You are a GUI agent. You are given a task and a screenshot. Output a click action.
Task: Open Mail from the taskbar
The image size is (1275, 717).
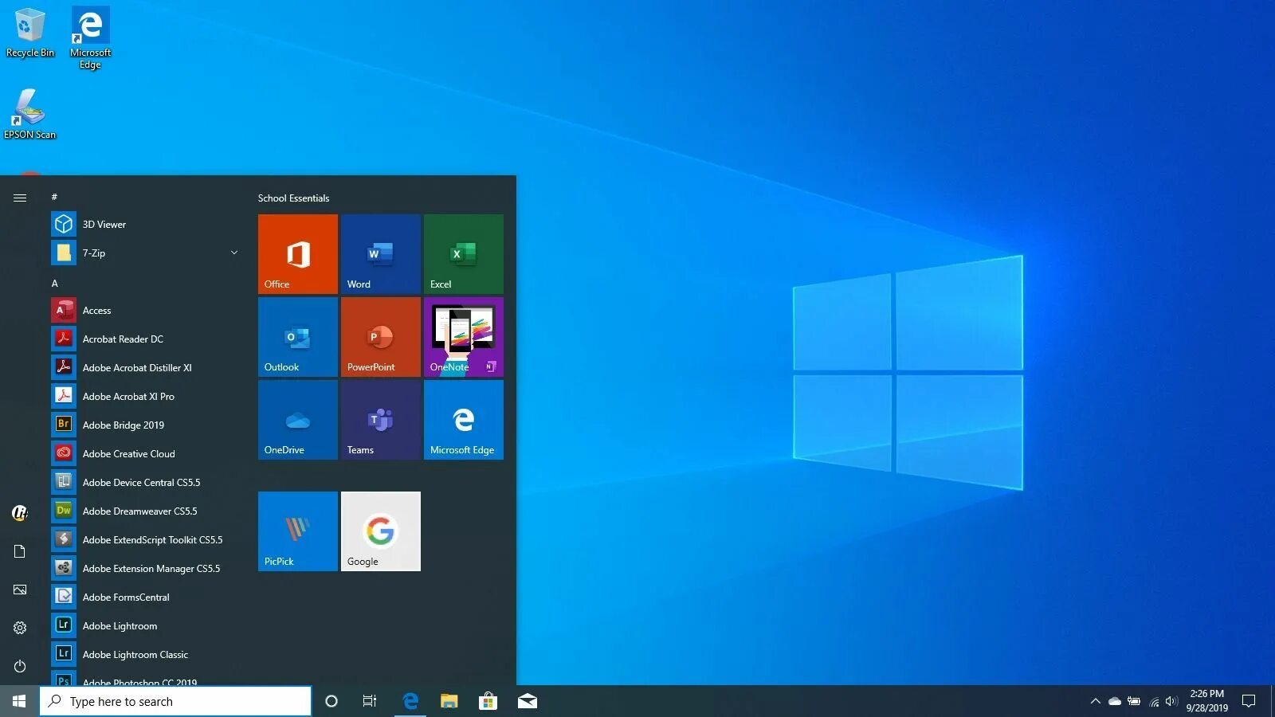(527, 701)
